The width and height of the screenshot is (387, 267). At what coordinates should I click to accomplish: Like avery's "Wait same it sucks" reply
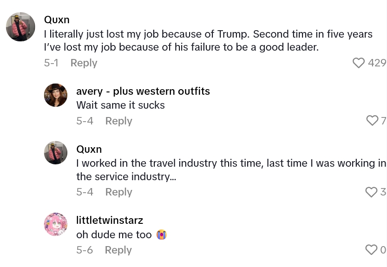372,121
